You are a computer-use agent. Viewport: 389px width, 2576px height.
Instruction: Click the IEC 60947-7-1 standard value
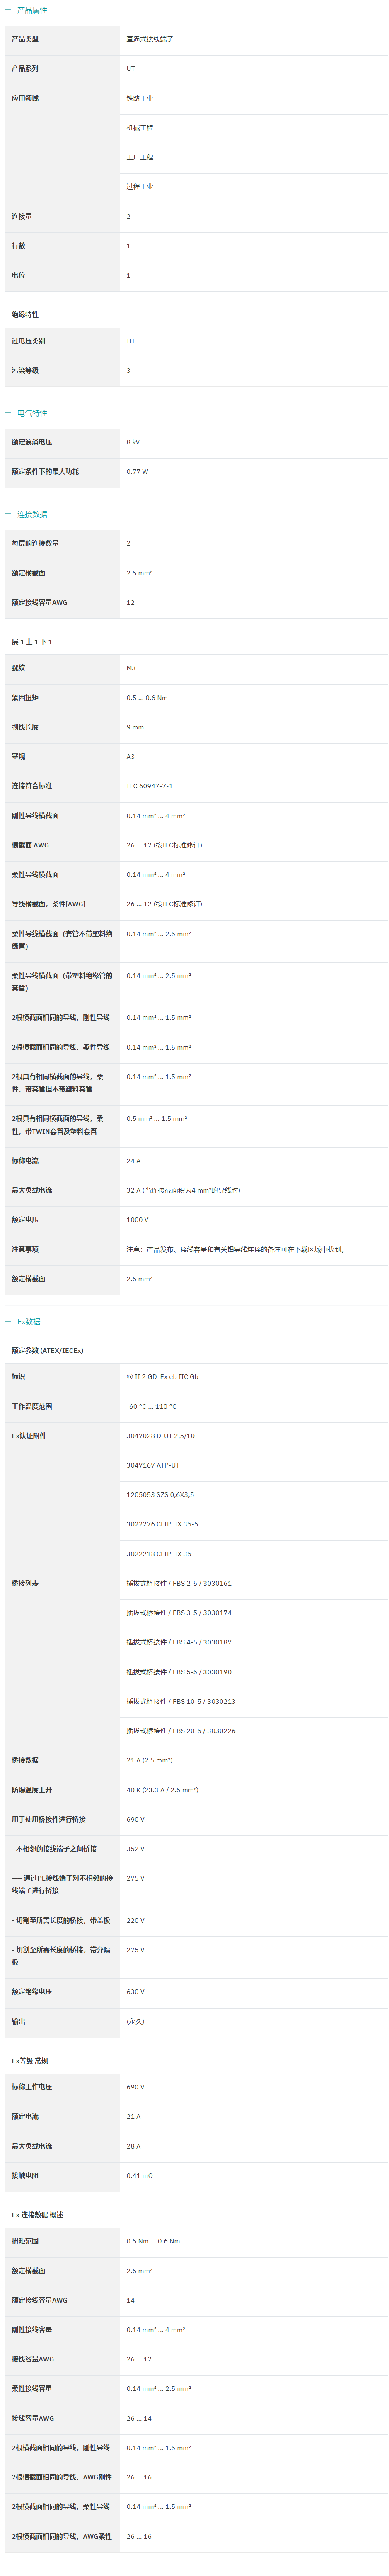tap(149, 786)
